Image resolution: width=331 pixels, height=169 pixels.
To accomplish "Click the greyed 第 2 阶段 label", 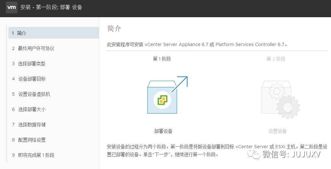I will tap(276, 59).
